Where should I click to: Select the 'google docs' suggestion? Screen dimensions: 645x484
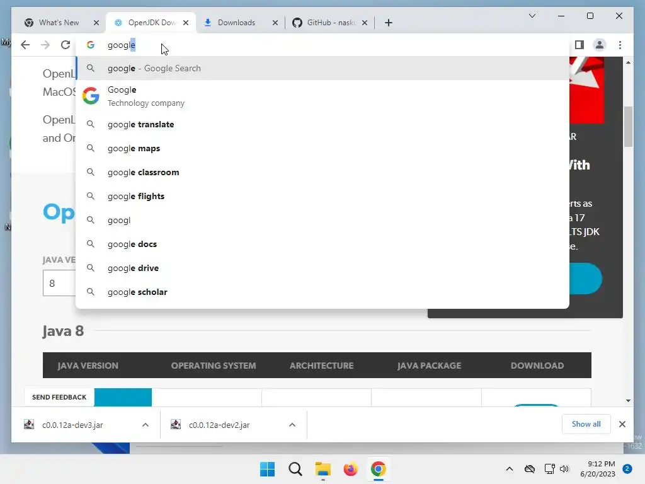pyautogui.click(x=322, y=244)
